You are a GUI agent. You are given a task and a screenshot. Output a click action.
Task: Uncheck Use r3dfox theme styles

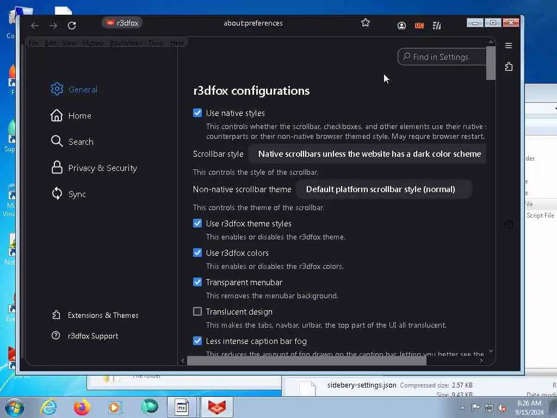[197, 223]
